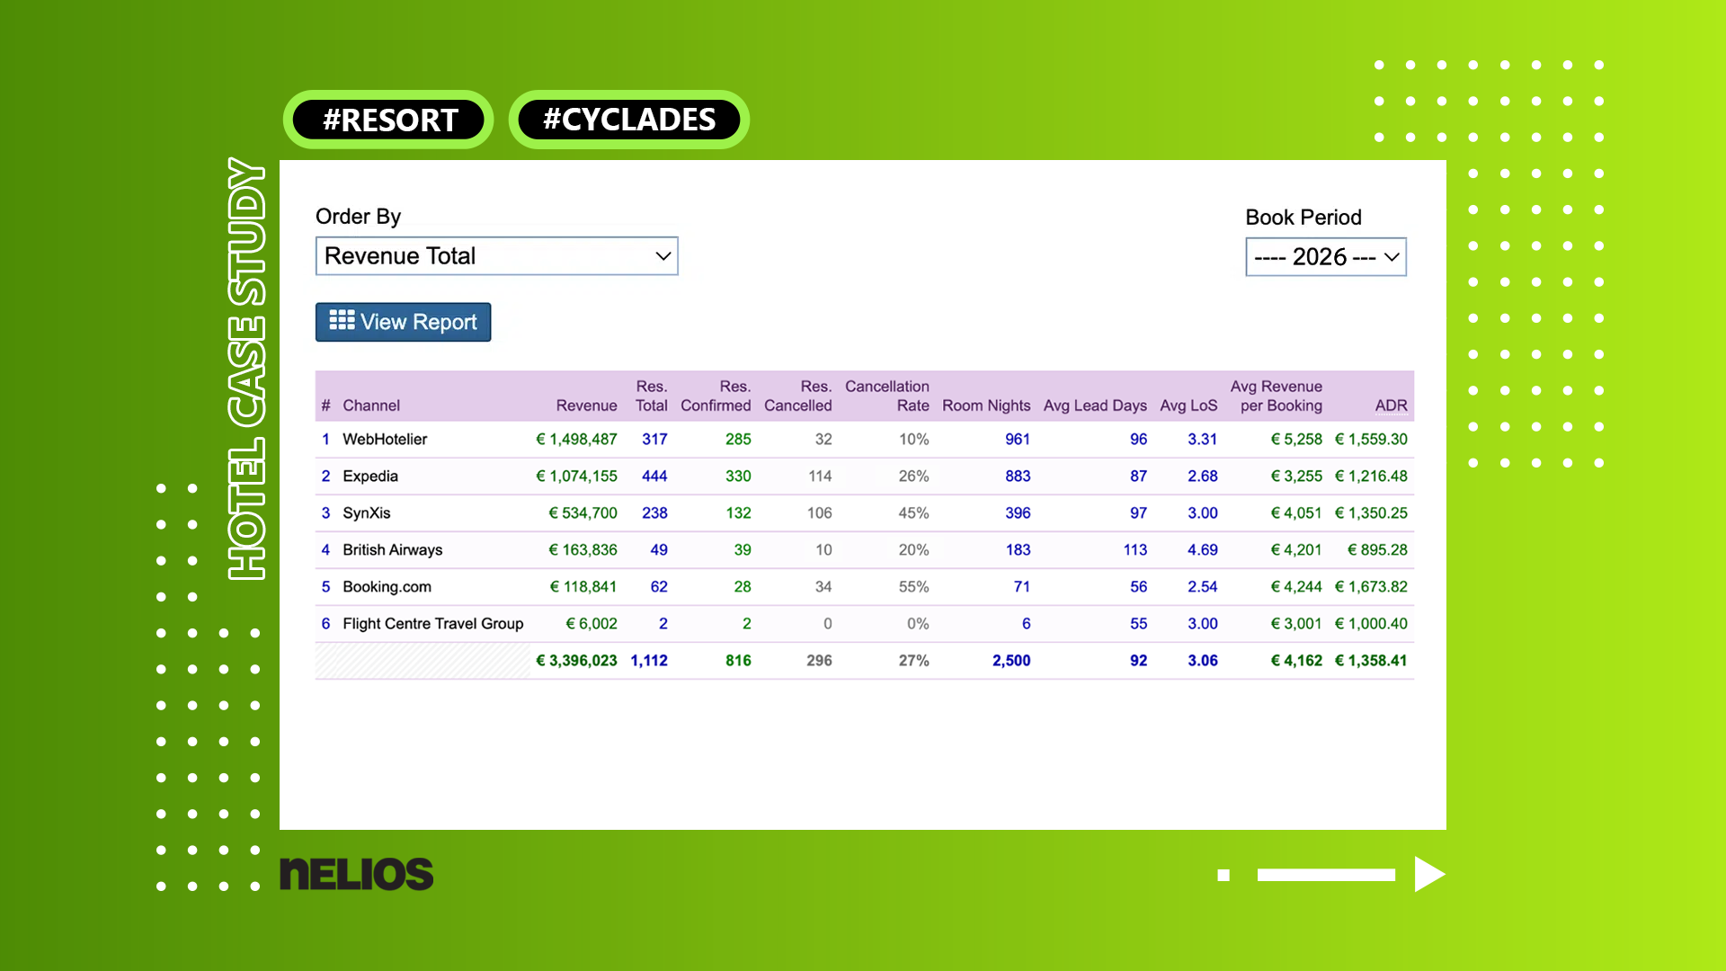Viewport: 1726px width, 971px height.
Task: Open the Order By Revenue Total dropdown
Action: coord(496,256)
